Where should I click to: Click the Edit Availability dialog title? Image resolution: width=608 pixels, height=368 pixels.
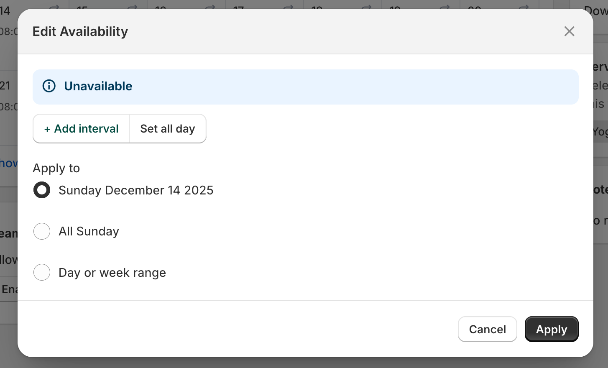tap(80, 31)
